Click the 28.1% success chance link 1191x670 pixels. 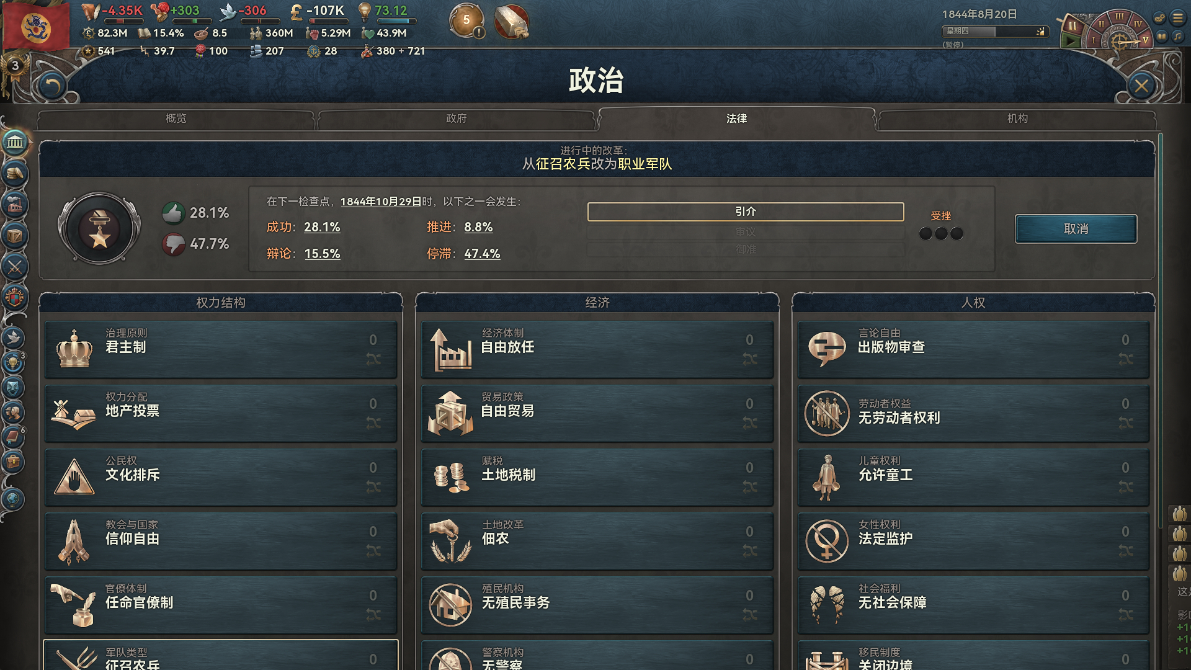[x=322, y=227]
